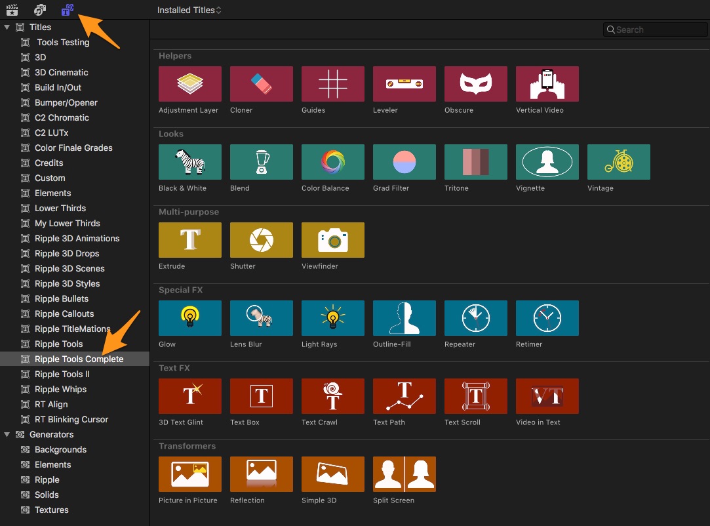
Task: Pick the Text Crawl title
Action: pyautogui.click(x=333, y=396)
